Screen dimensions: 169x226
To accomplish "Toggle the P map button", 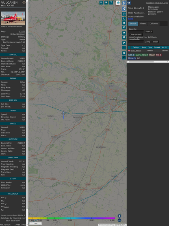I will pos(124,43).
